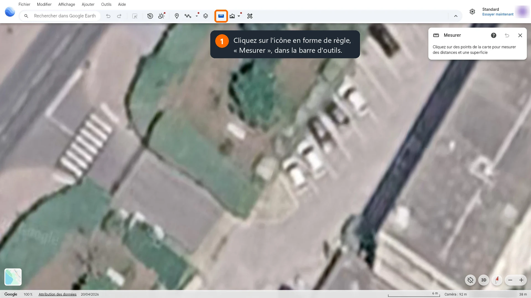Open the Fichier menu

[24, 4]
